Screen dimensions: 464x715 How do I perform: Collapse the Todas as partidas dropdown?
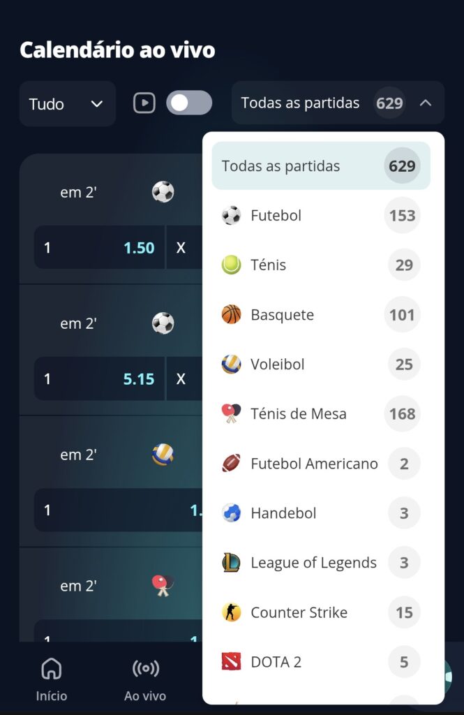point(426,103)
